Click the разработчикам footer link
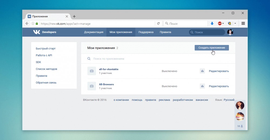Viewport: 270px width, 140px height. [183, 100]
